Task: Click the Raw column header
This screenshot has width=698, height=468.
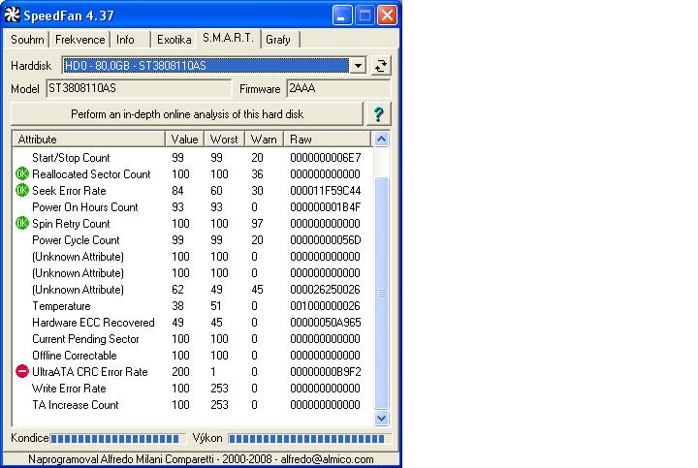Action: coord(327,140)
